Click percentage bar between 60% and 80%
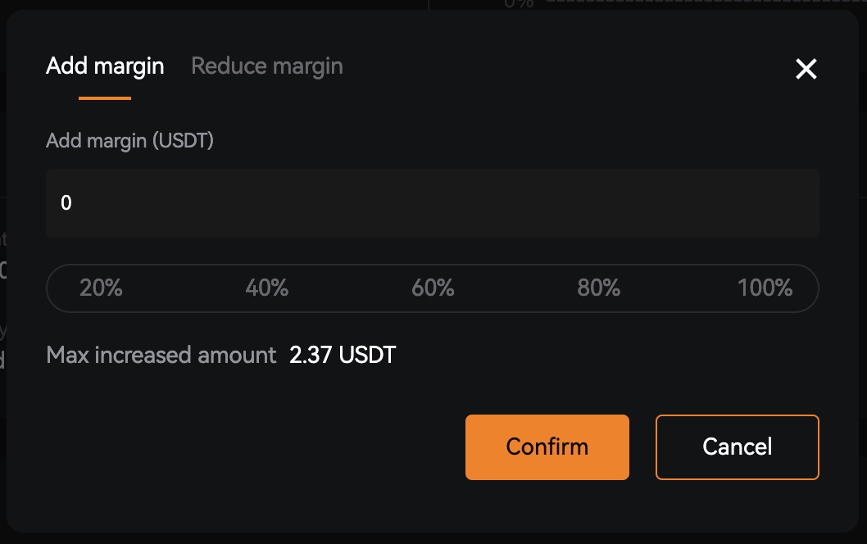Viewport: 867px width, 544px height. (516, 288)
